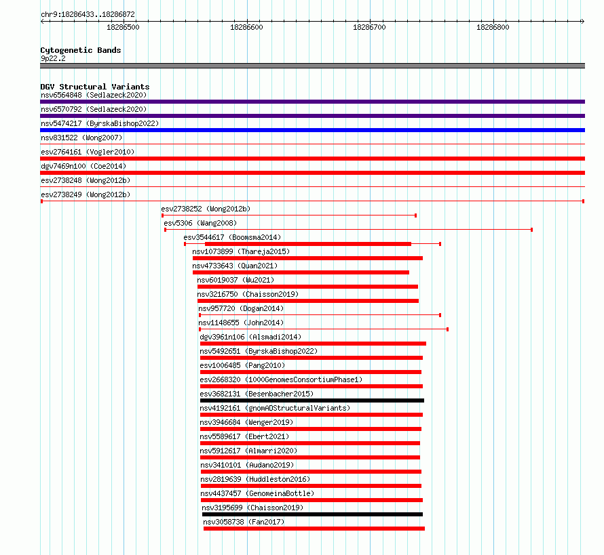The width and height of the screenshot is (604, 555).
Task: Click the red bar of nsv1073899
Action: [308, 258]
